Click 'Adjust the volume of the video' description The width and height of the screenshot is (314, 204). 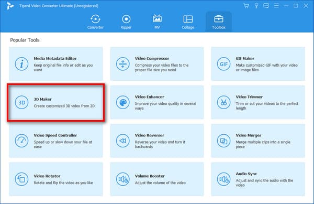pyautogui.click(x=160, y=182)
